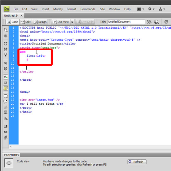This screenshot has height=171, width=171.
Task: Open the Modify menu
Action: 58,9
